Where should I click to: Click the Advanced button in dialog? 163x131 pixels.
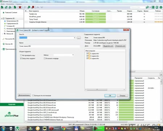point(24,95)
